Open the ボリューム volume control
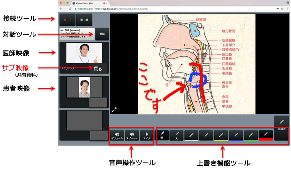291x169 pixels. (117, 135)
